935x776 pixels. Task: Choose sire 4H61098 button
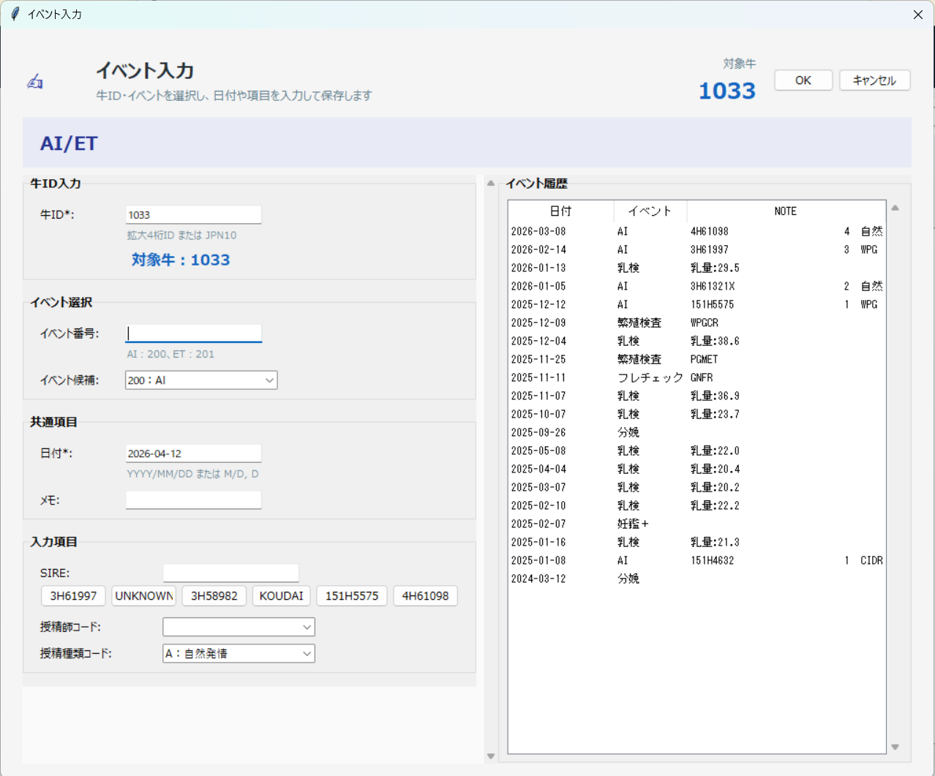[425, 596]
